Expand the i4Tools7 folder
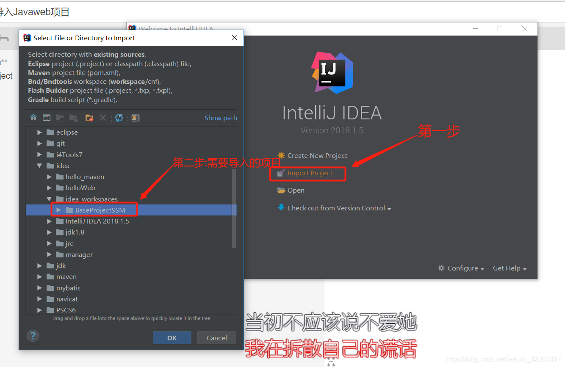Viewport: 565px width, 367px height. [x=39, y=155]
